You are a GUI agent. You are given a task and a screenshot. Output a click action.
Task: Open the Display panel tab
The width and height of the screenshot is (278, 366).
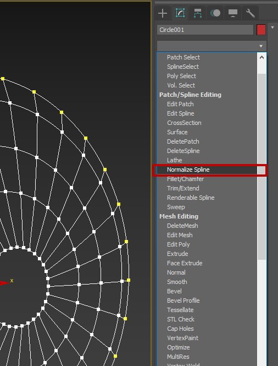[233, 13]
